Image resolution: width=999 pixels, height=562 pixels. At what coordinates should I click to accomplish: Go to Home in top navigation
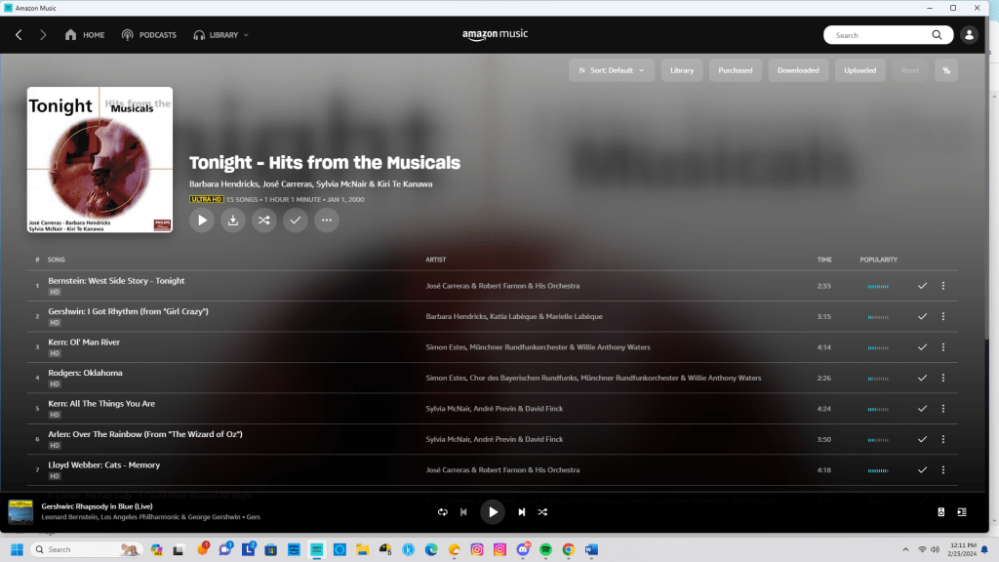85,35
